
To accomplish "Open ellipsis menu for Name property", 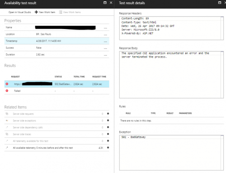I will pos(105,28).
